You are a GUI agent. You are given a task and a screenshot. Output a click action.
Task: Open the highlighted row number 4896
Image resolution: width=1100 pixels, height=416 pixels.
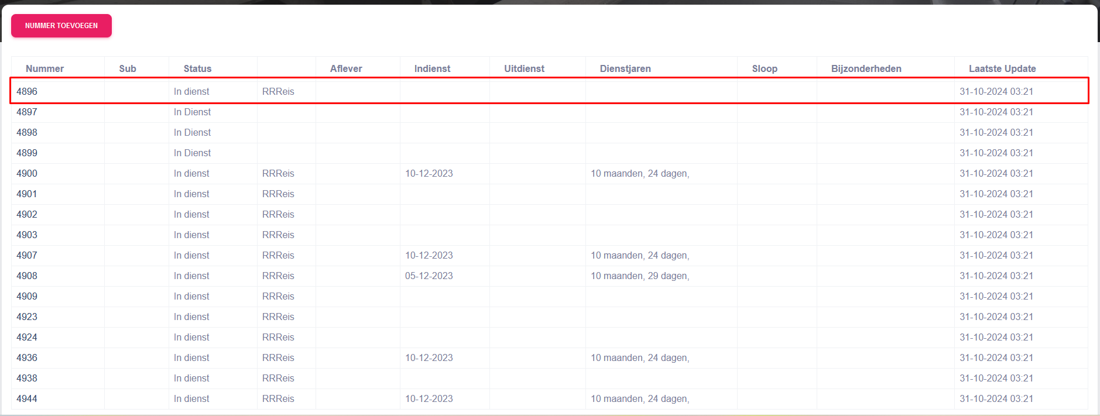(x=27, y=91)
